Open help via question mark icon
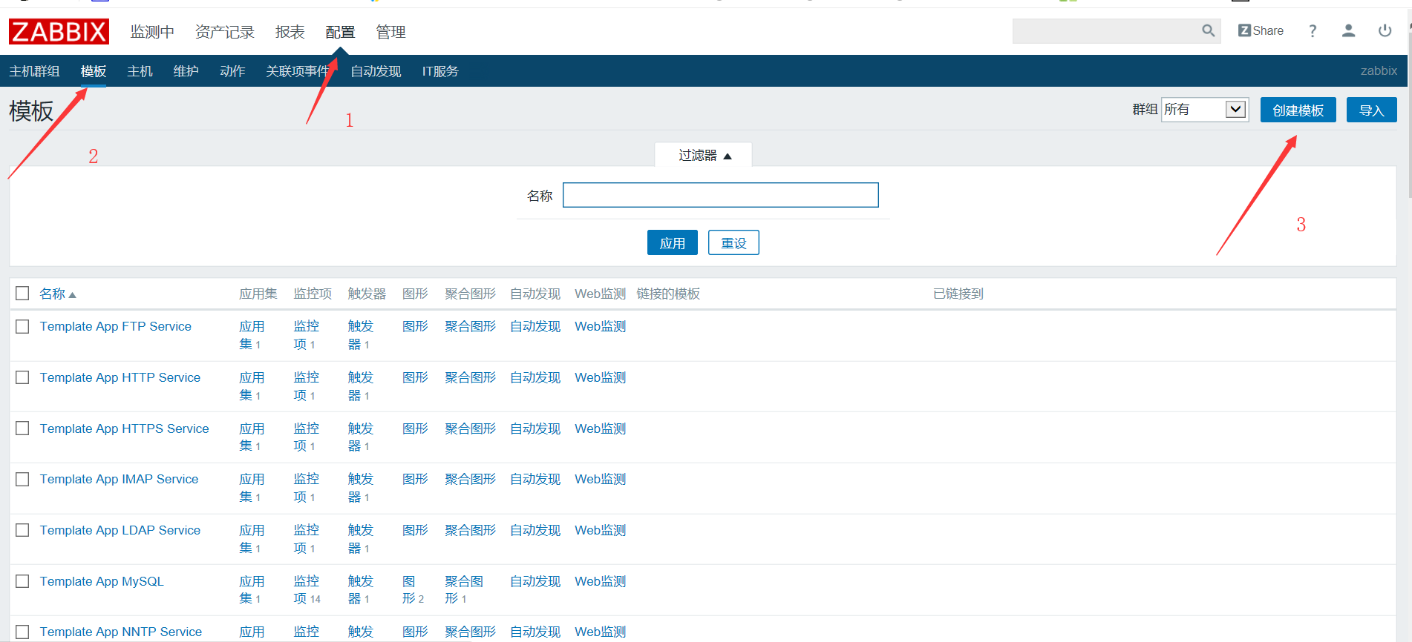Screen dimensions: 1412x642 click(x=1313, y=30)
